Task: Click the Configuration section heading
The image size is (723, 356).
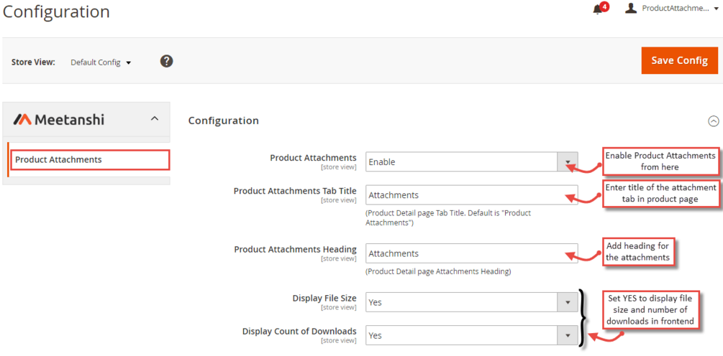Action: coord(224,121)
